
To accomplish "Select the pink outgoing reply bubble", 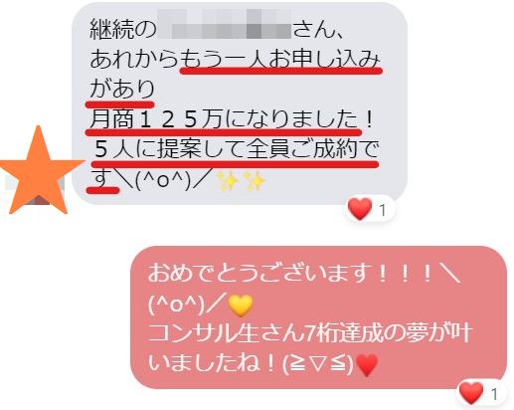I will pos(318,317).
